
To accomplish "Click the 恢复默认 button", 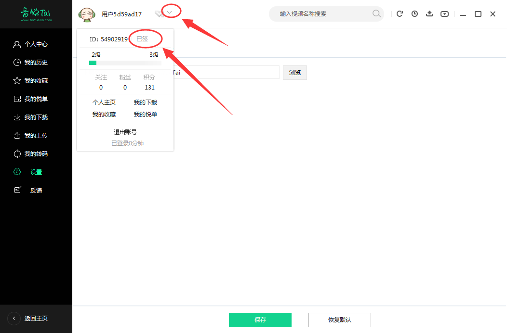I will pyautogui.click(x=339, y=320).
